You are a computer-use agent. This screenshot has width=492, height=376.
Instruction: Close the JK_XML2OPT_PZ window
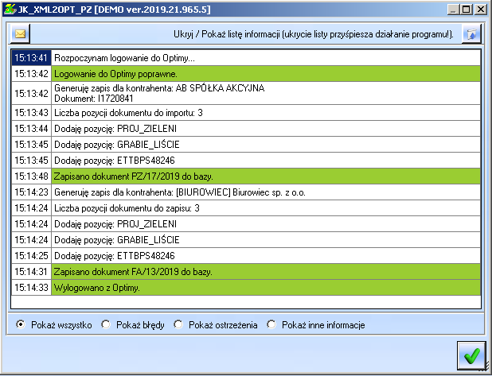480,10
